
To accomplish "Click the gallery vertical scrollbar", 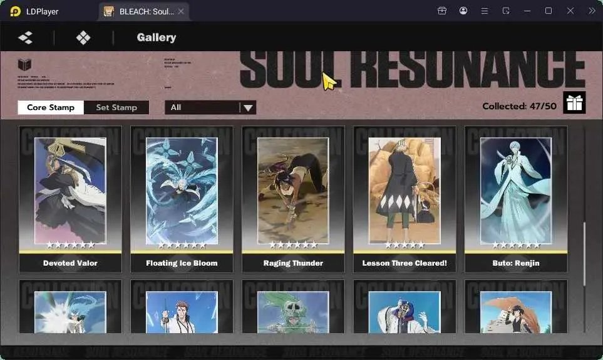I will [585, 253].
